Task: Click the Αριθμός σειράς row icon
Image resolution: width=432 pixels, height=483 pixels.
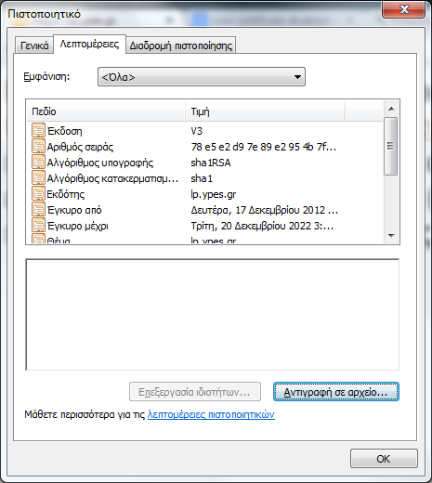Action: 38,146
